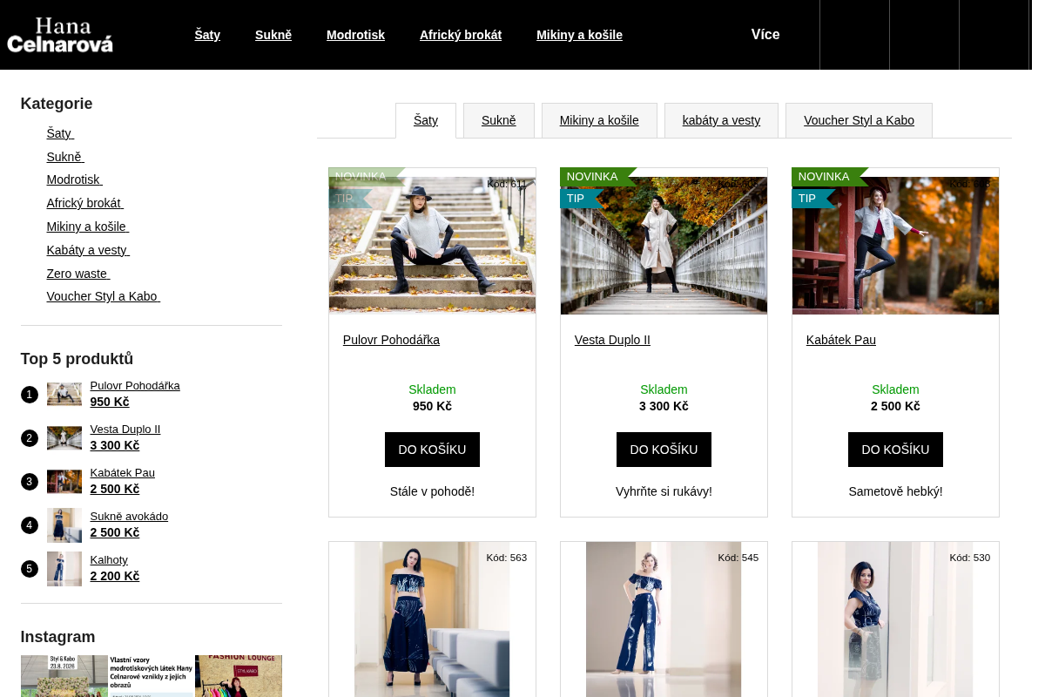Viewport: 1045px width, 697px height.
Task: Click the Top 5 thumbnail of Vesta Duplo II
Action: (64, 438)
